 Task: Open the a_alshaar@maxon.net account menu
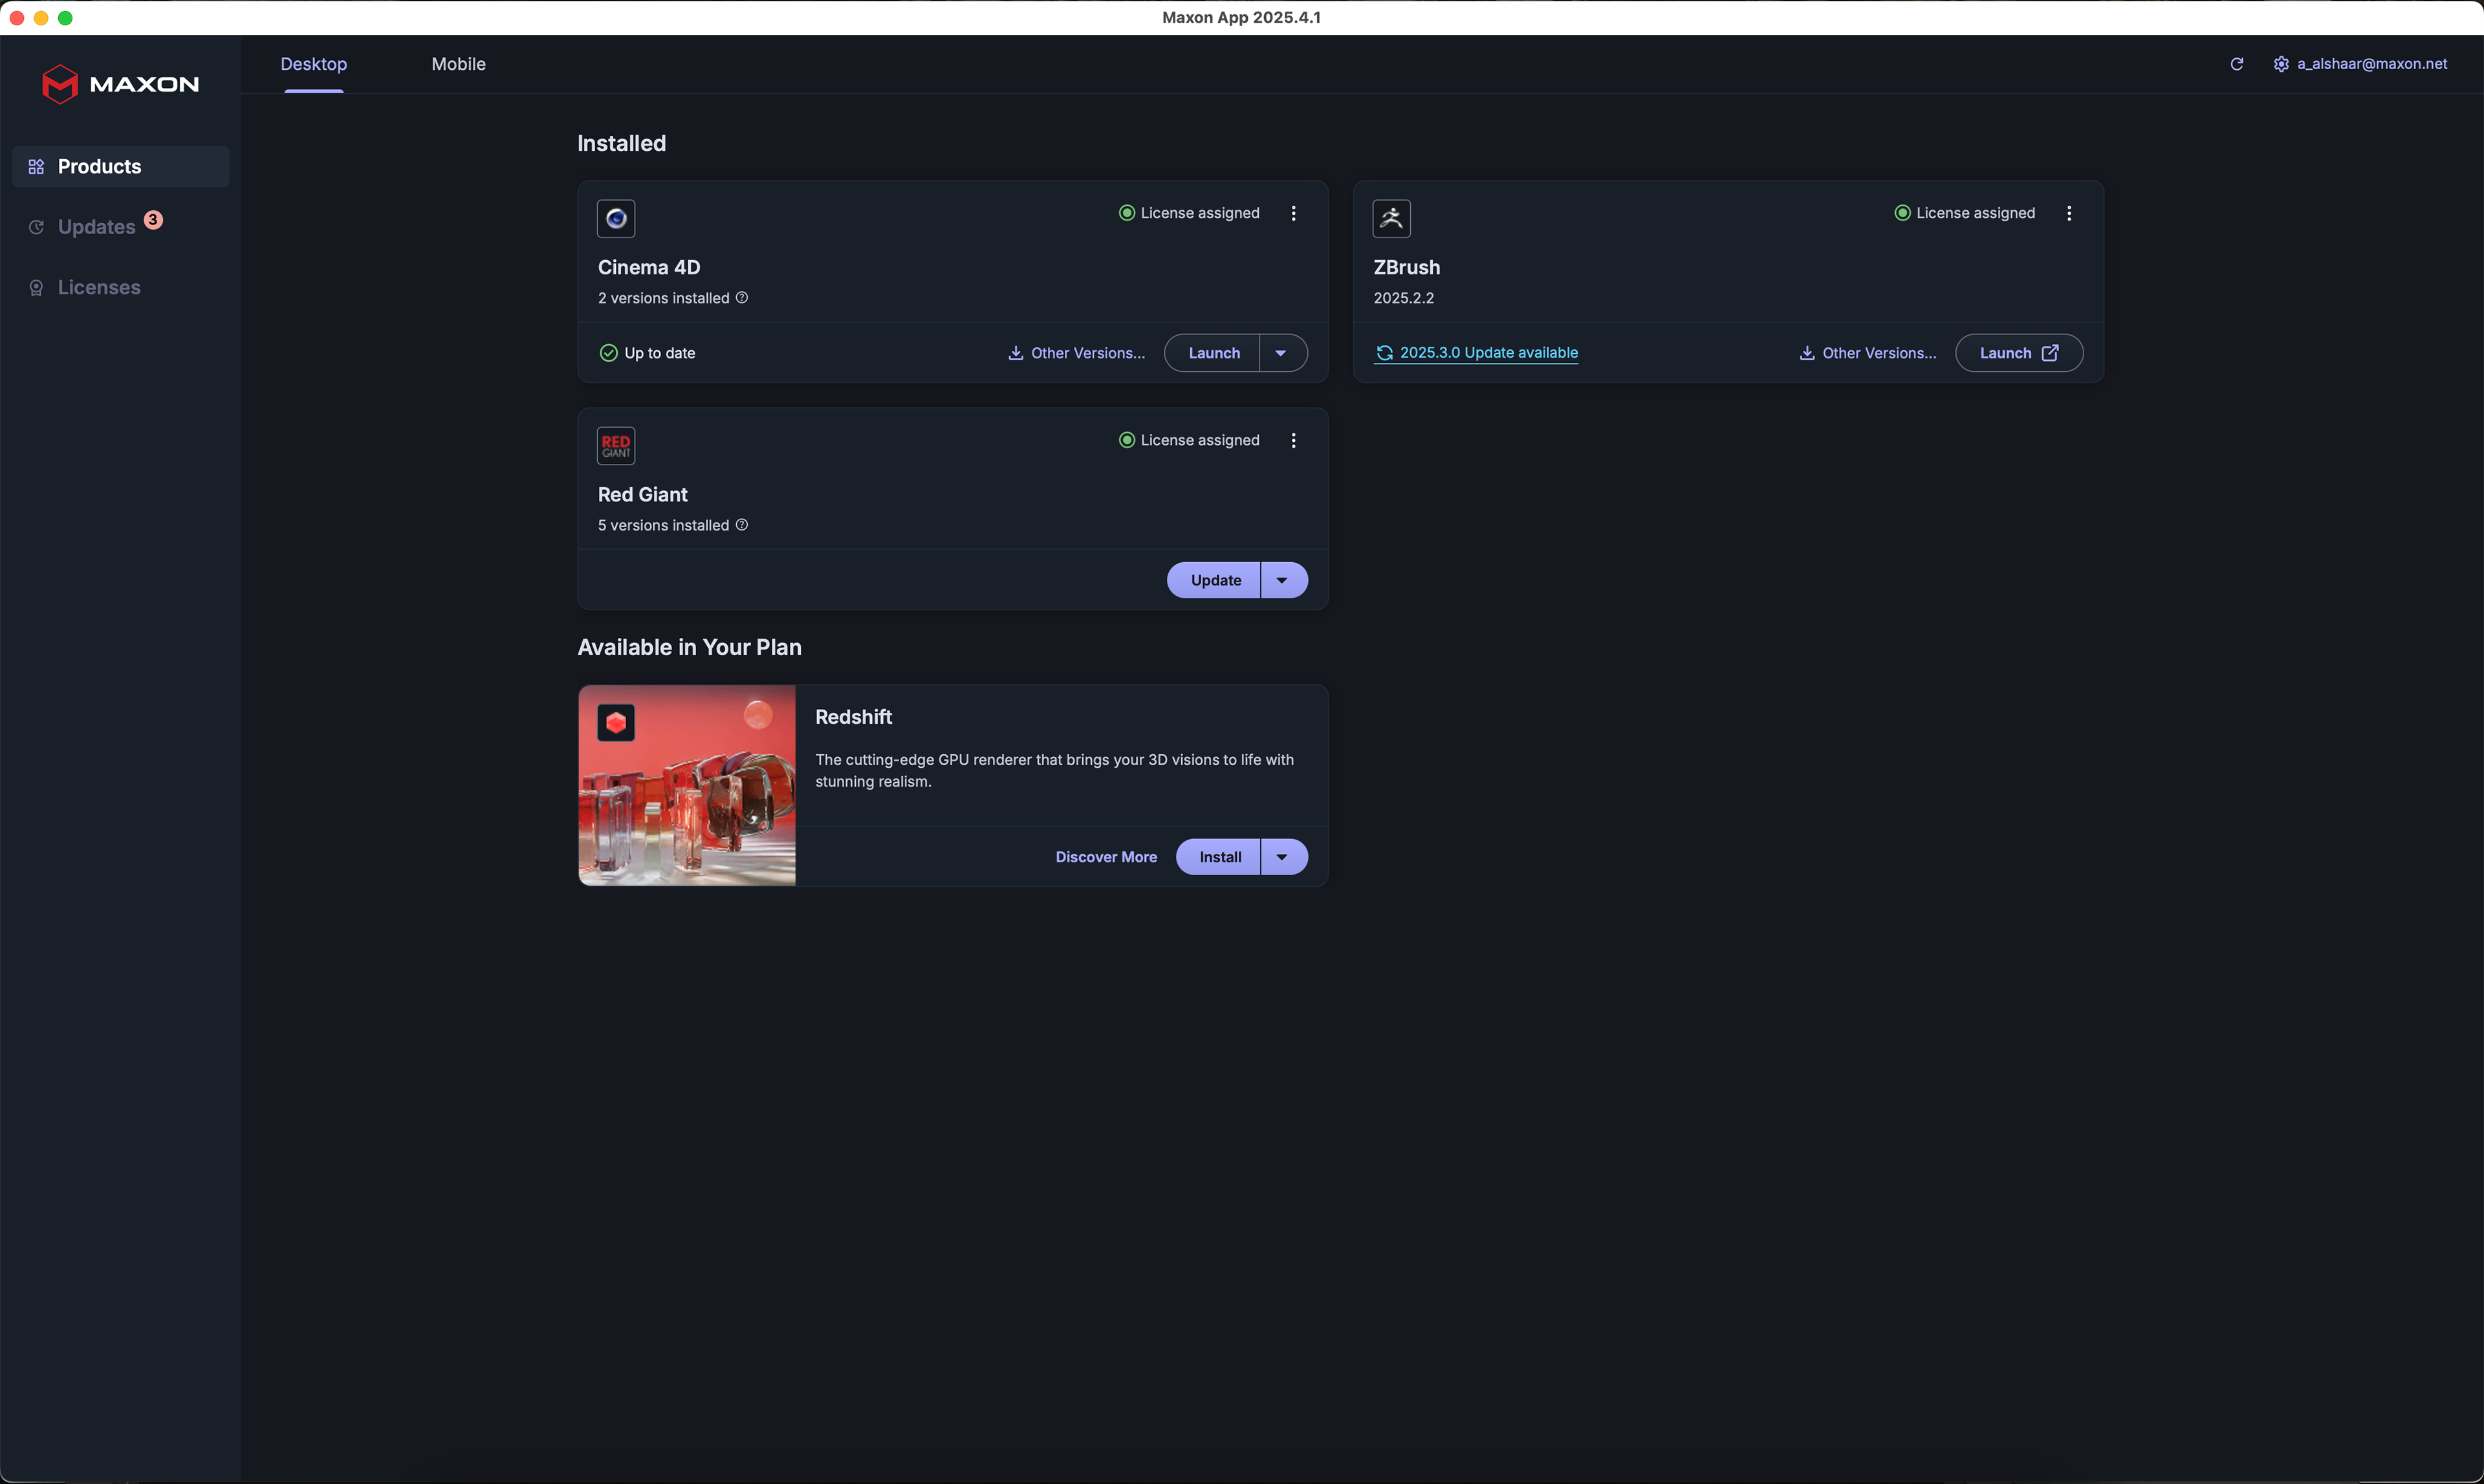[2372, 64]
